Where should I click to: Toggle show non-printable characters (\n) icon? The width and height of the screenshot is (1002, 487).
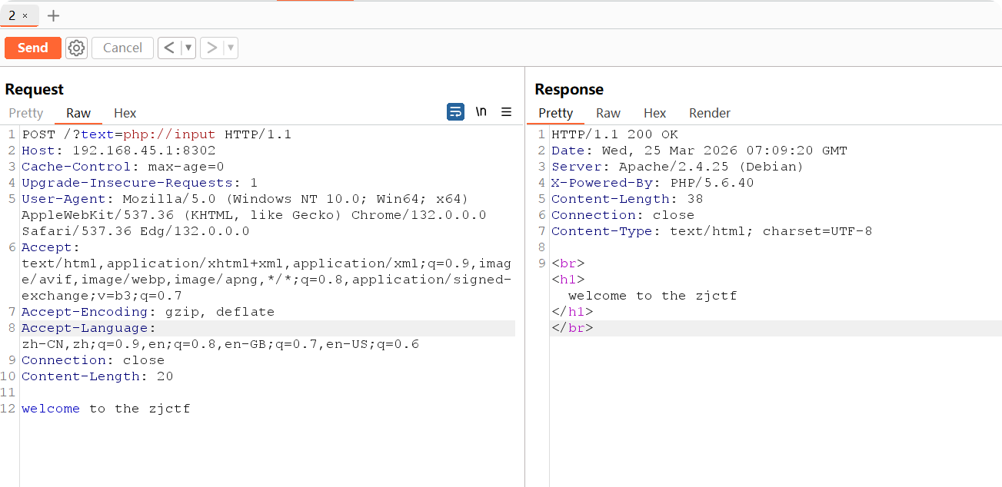point(481,112)
